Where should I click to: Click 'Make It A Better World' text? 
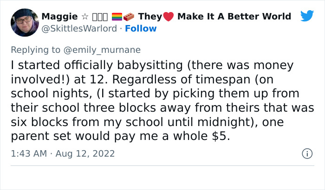coord(234,17)
